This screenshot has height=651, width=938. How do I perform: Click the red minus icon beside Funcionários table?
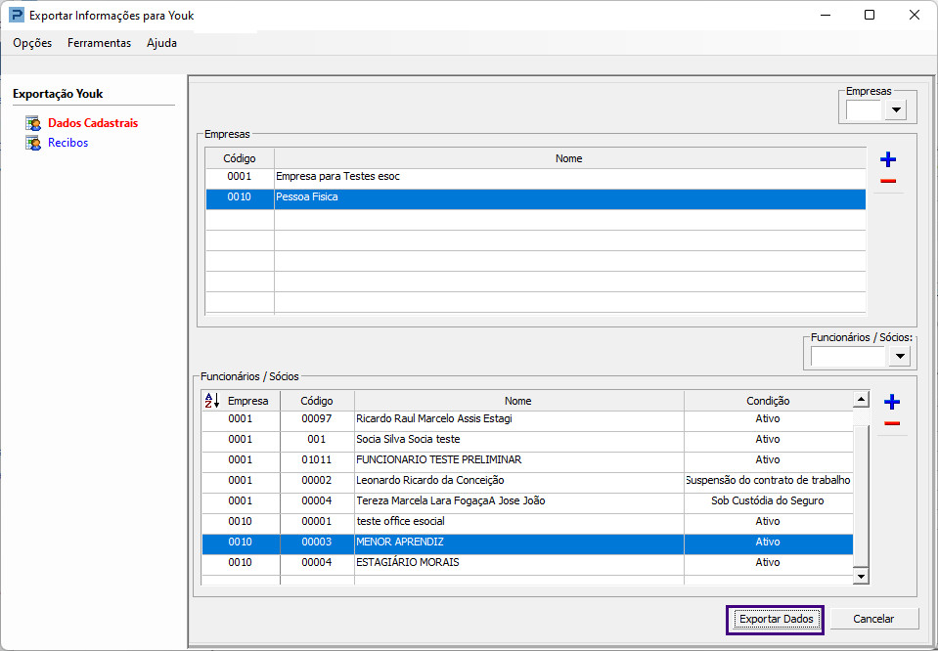[x=891, y=423]
